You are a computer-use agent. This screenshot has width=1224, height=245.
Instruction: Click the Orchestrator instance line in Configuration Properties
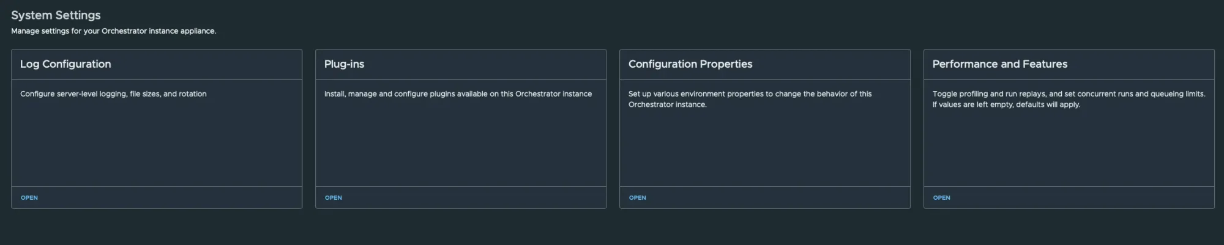[x=668, y=104]
